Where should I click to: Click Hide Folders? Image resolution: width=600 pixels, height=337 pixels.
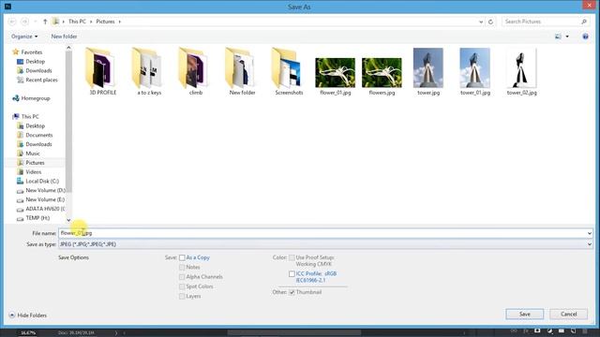tap(28, 315)
